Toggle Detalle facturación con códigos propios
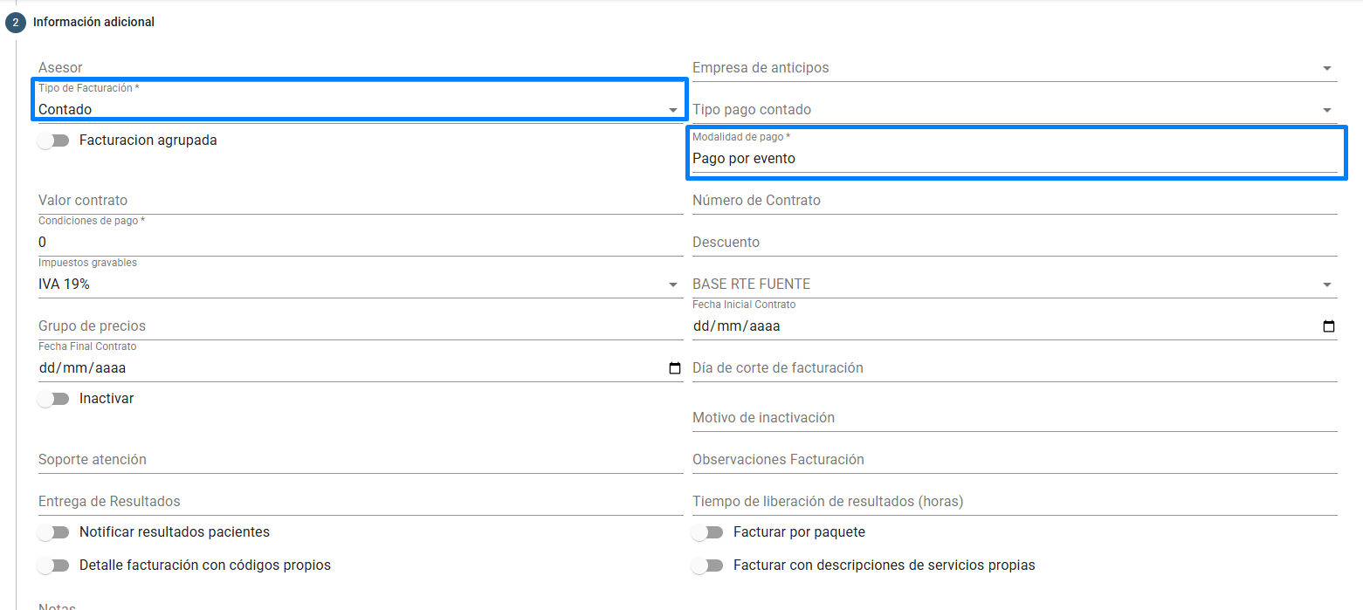 pos(54,565)
